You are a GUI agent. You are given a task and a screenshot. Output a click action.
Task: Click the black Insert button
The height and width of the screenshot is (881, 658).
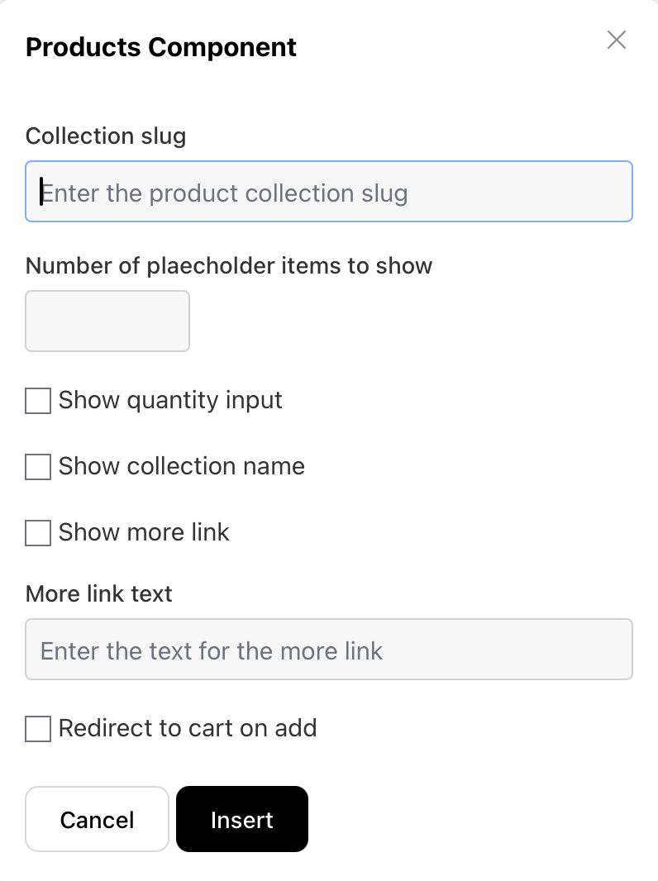(242, 819)
